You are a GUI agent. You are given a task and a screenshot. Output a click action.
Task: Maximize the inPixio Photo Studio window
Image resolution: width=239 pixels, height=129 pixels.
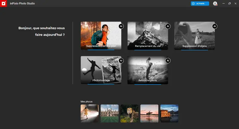[x=229, y=3]
